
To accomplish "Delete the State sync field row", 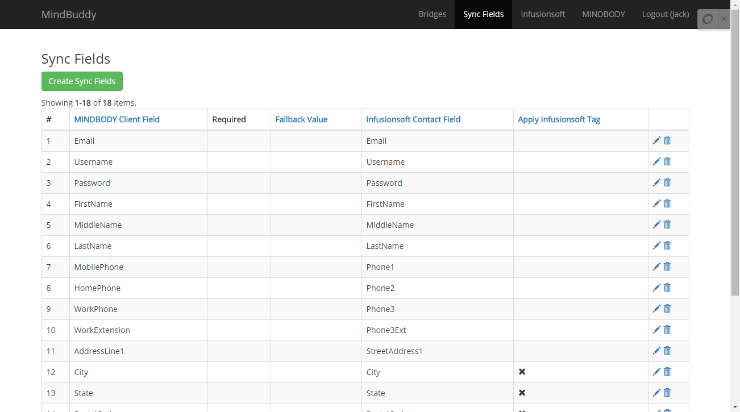I will pyautogui.click(x=667, y=393).
